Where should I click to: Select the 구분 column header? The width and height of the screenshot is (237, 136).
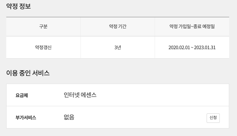click(43, 27)
